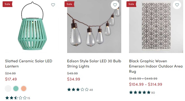View the rug's five-star rating, 90 reviews
Viewport: 185px width, 101px height.
(142, 92)
